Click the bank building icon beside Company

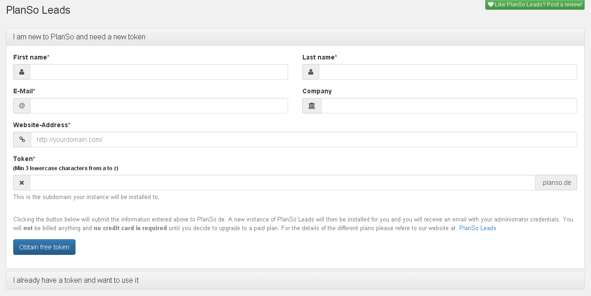point(312,106)
